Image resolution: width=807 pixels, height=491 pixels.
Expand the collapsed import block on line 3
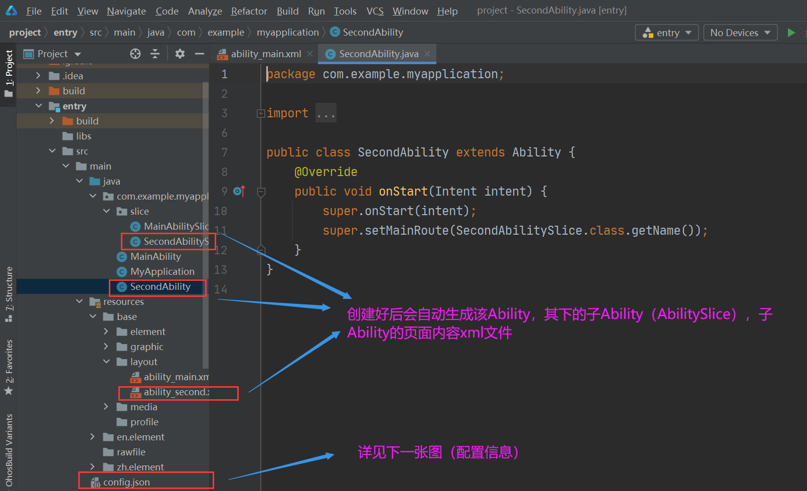[x=261, y=113]
